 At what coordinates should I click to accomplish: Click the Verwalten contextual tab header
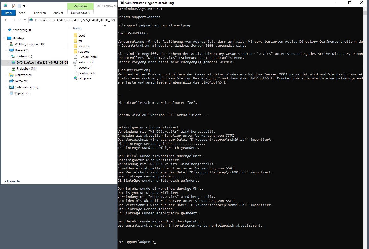(80, 6)
